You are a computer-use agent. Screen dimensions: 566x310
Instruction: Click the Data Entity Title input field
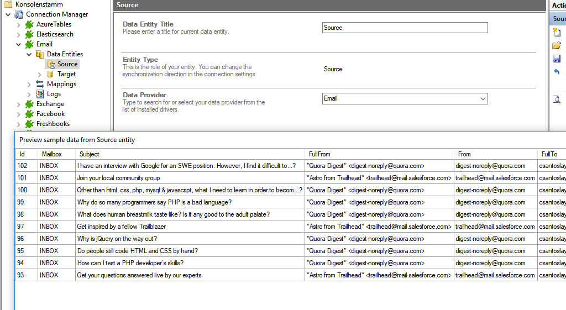405,28
